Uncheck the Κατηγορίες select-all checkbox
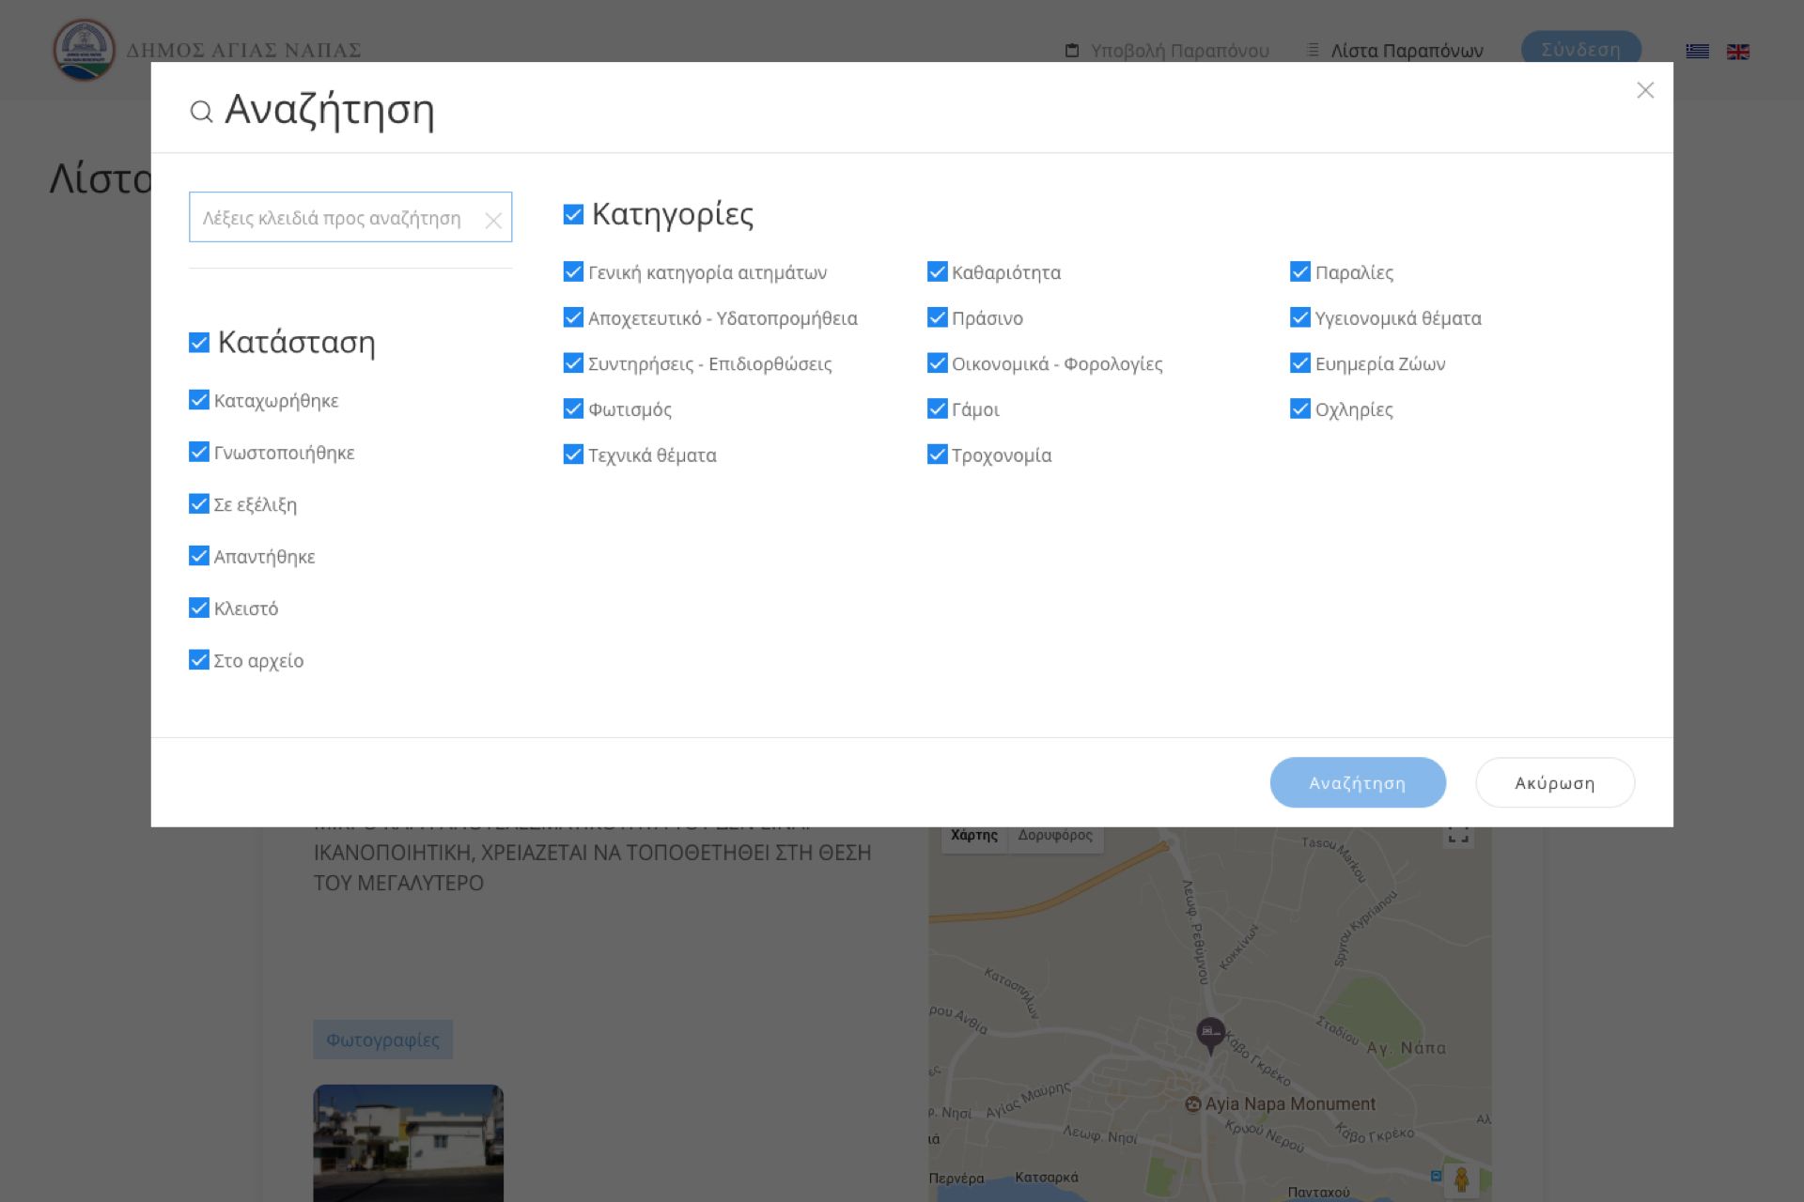Viewport: 1804px width, 1202px height. pos(573,215)
